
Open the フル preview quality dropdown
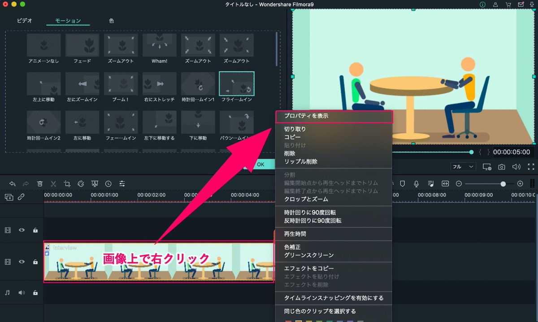click(463, 166)
